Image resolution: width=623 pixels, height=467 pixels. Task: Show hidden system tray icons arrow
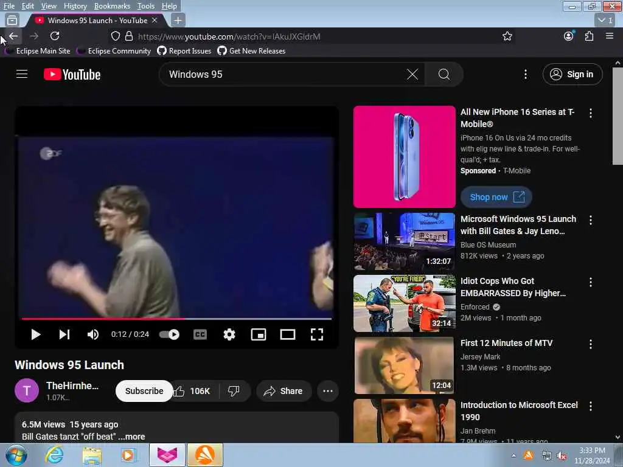click(513, 455)
